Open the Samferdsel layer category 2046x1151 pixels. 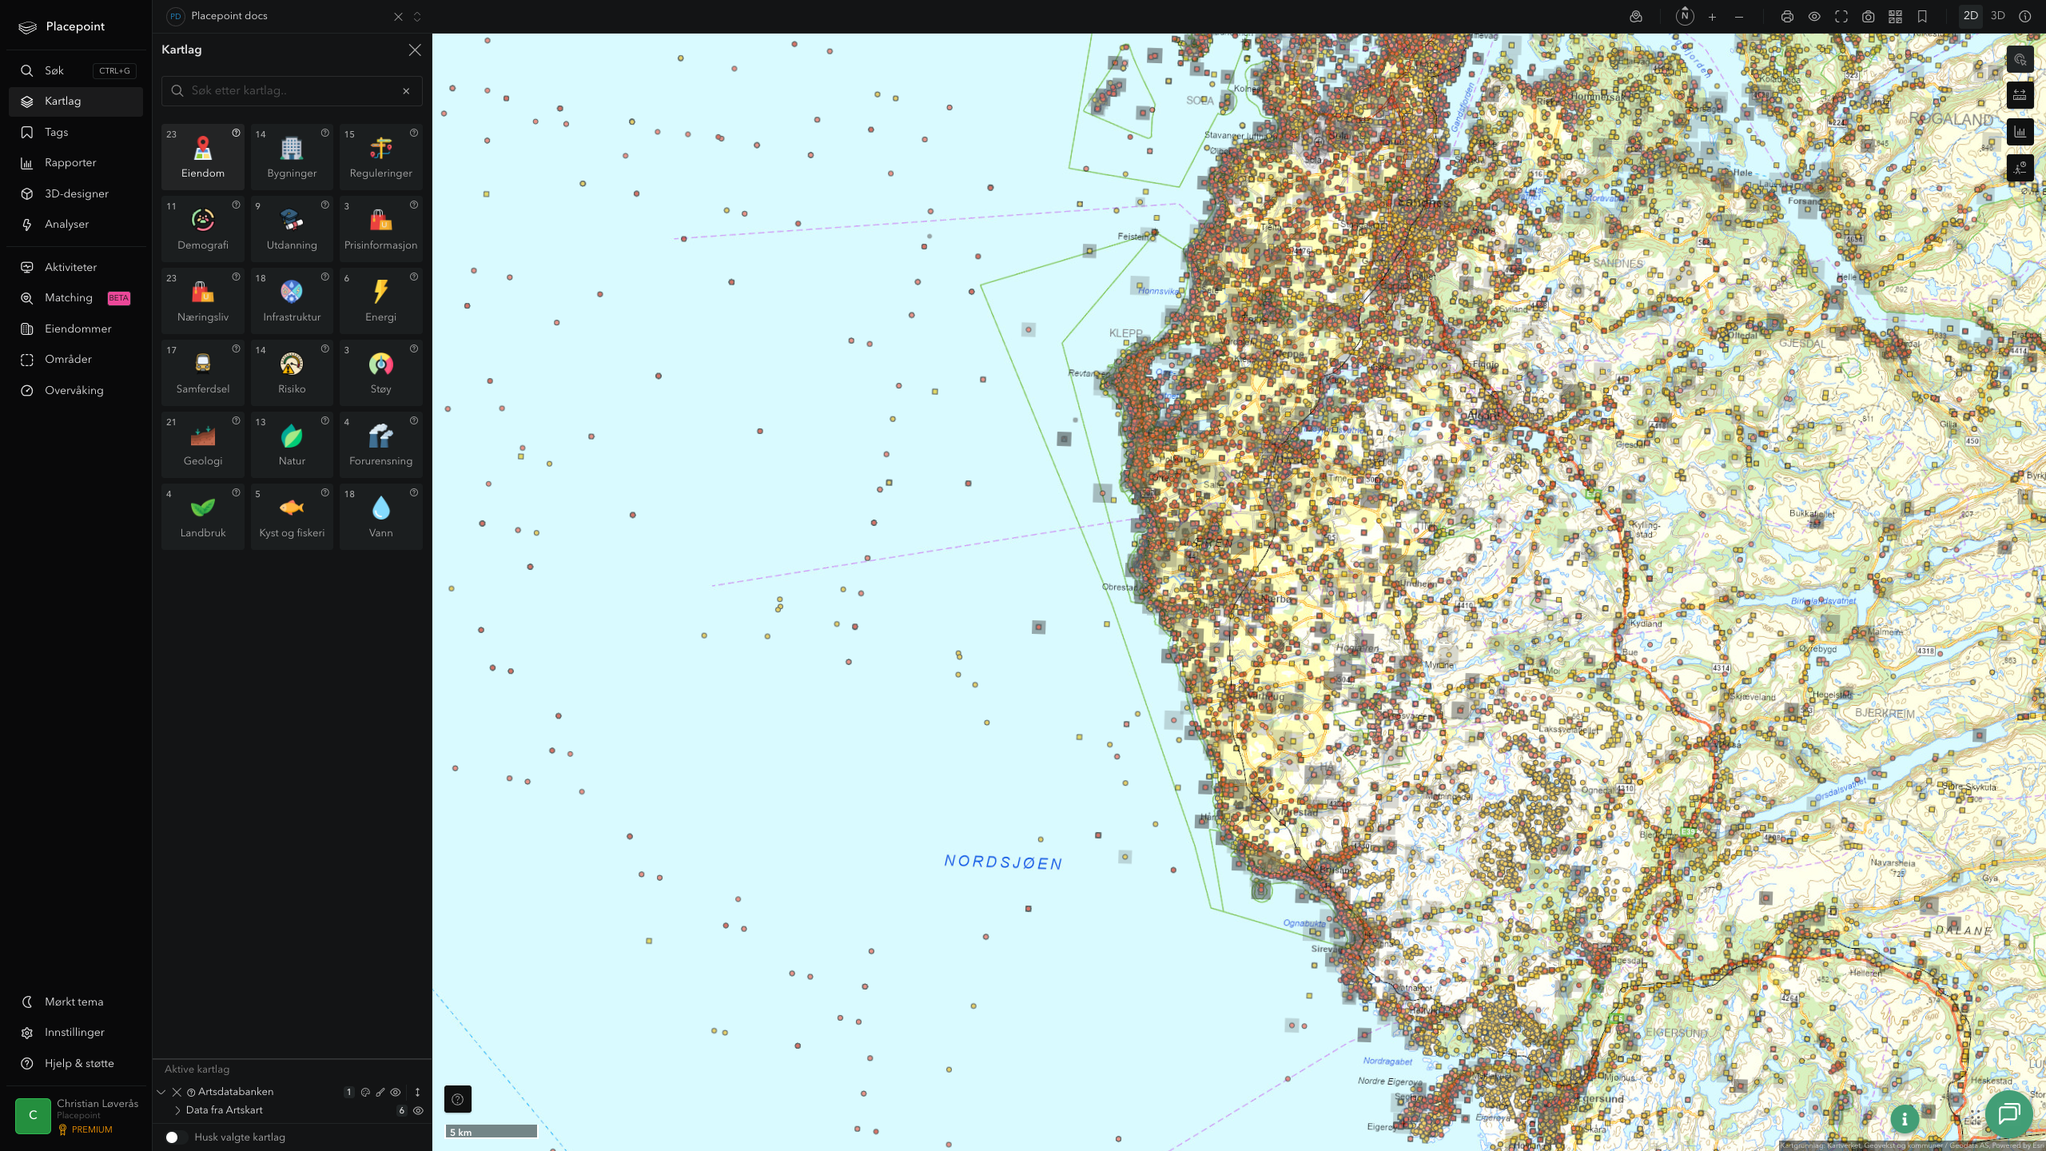pos(203,372)
